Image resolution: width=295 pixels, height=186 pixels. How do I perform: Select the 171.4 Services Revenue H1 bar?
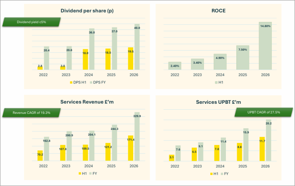131,148
